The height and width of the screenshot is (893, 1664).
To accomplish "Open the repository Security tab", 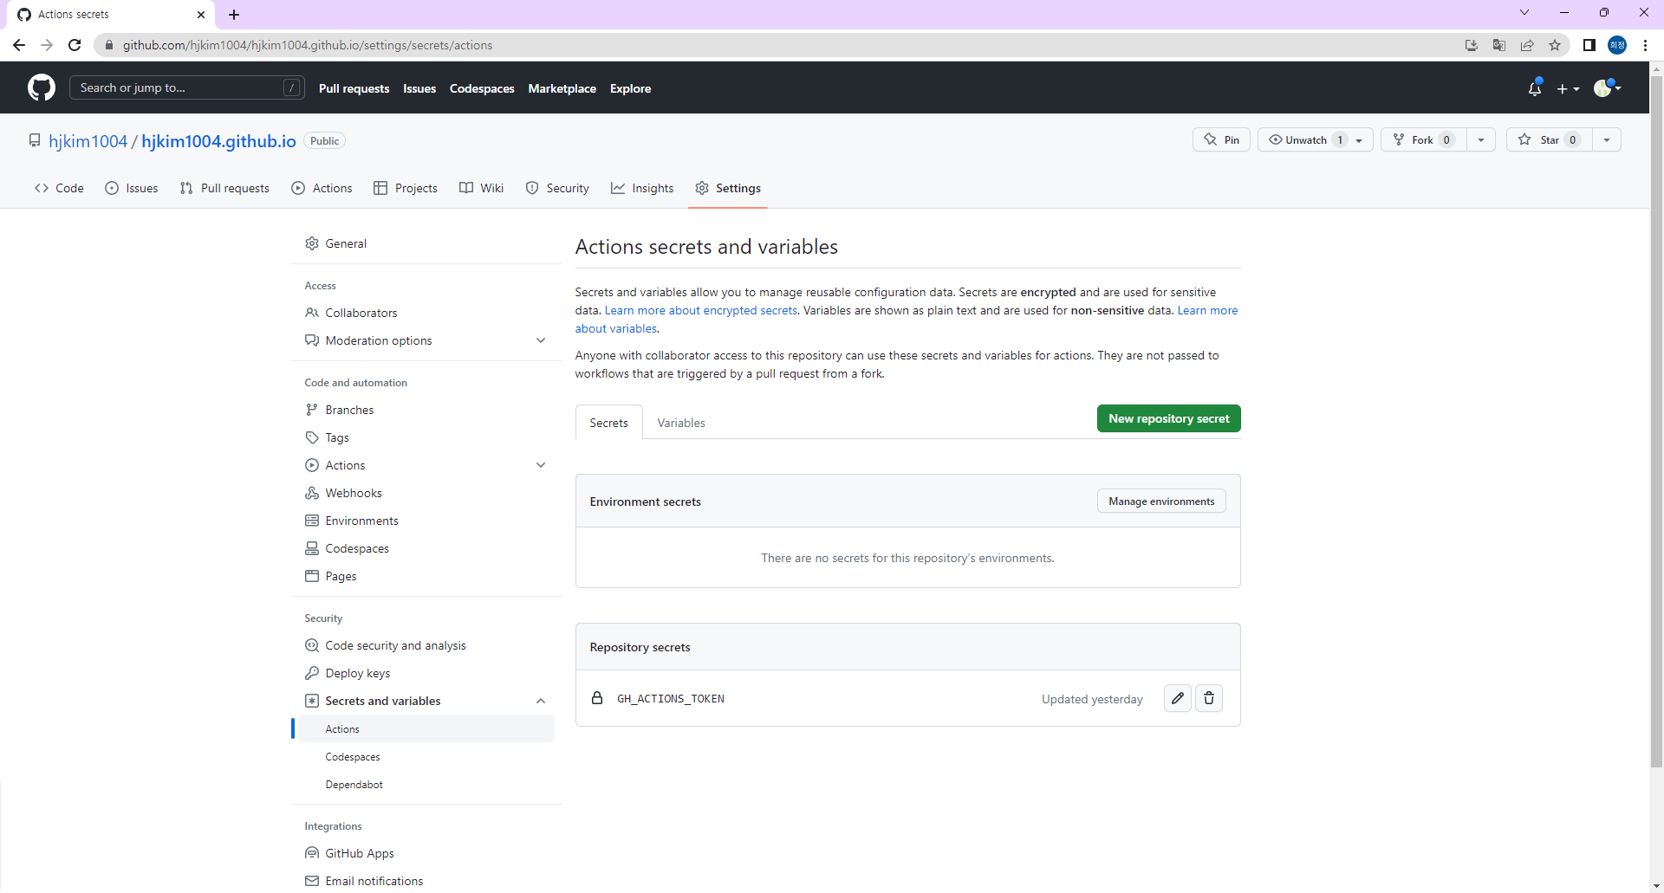I will coord(557,188).
